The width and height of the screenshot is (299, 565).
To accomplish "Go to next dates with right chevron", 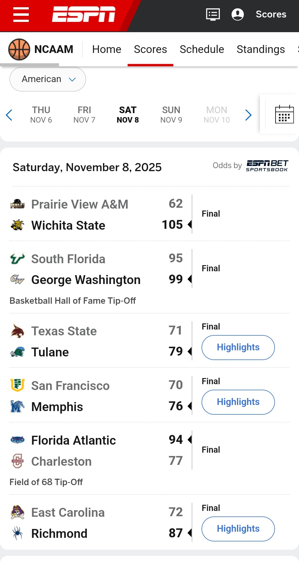I will (x=248, y=115).
